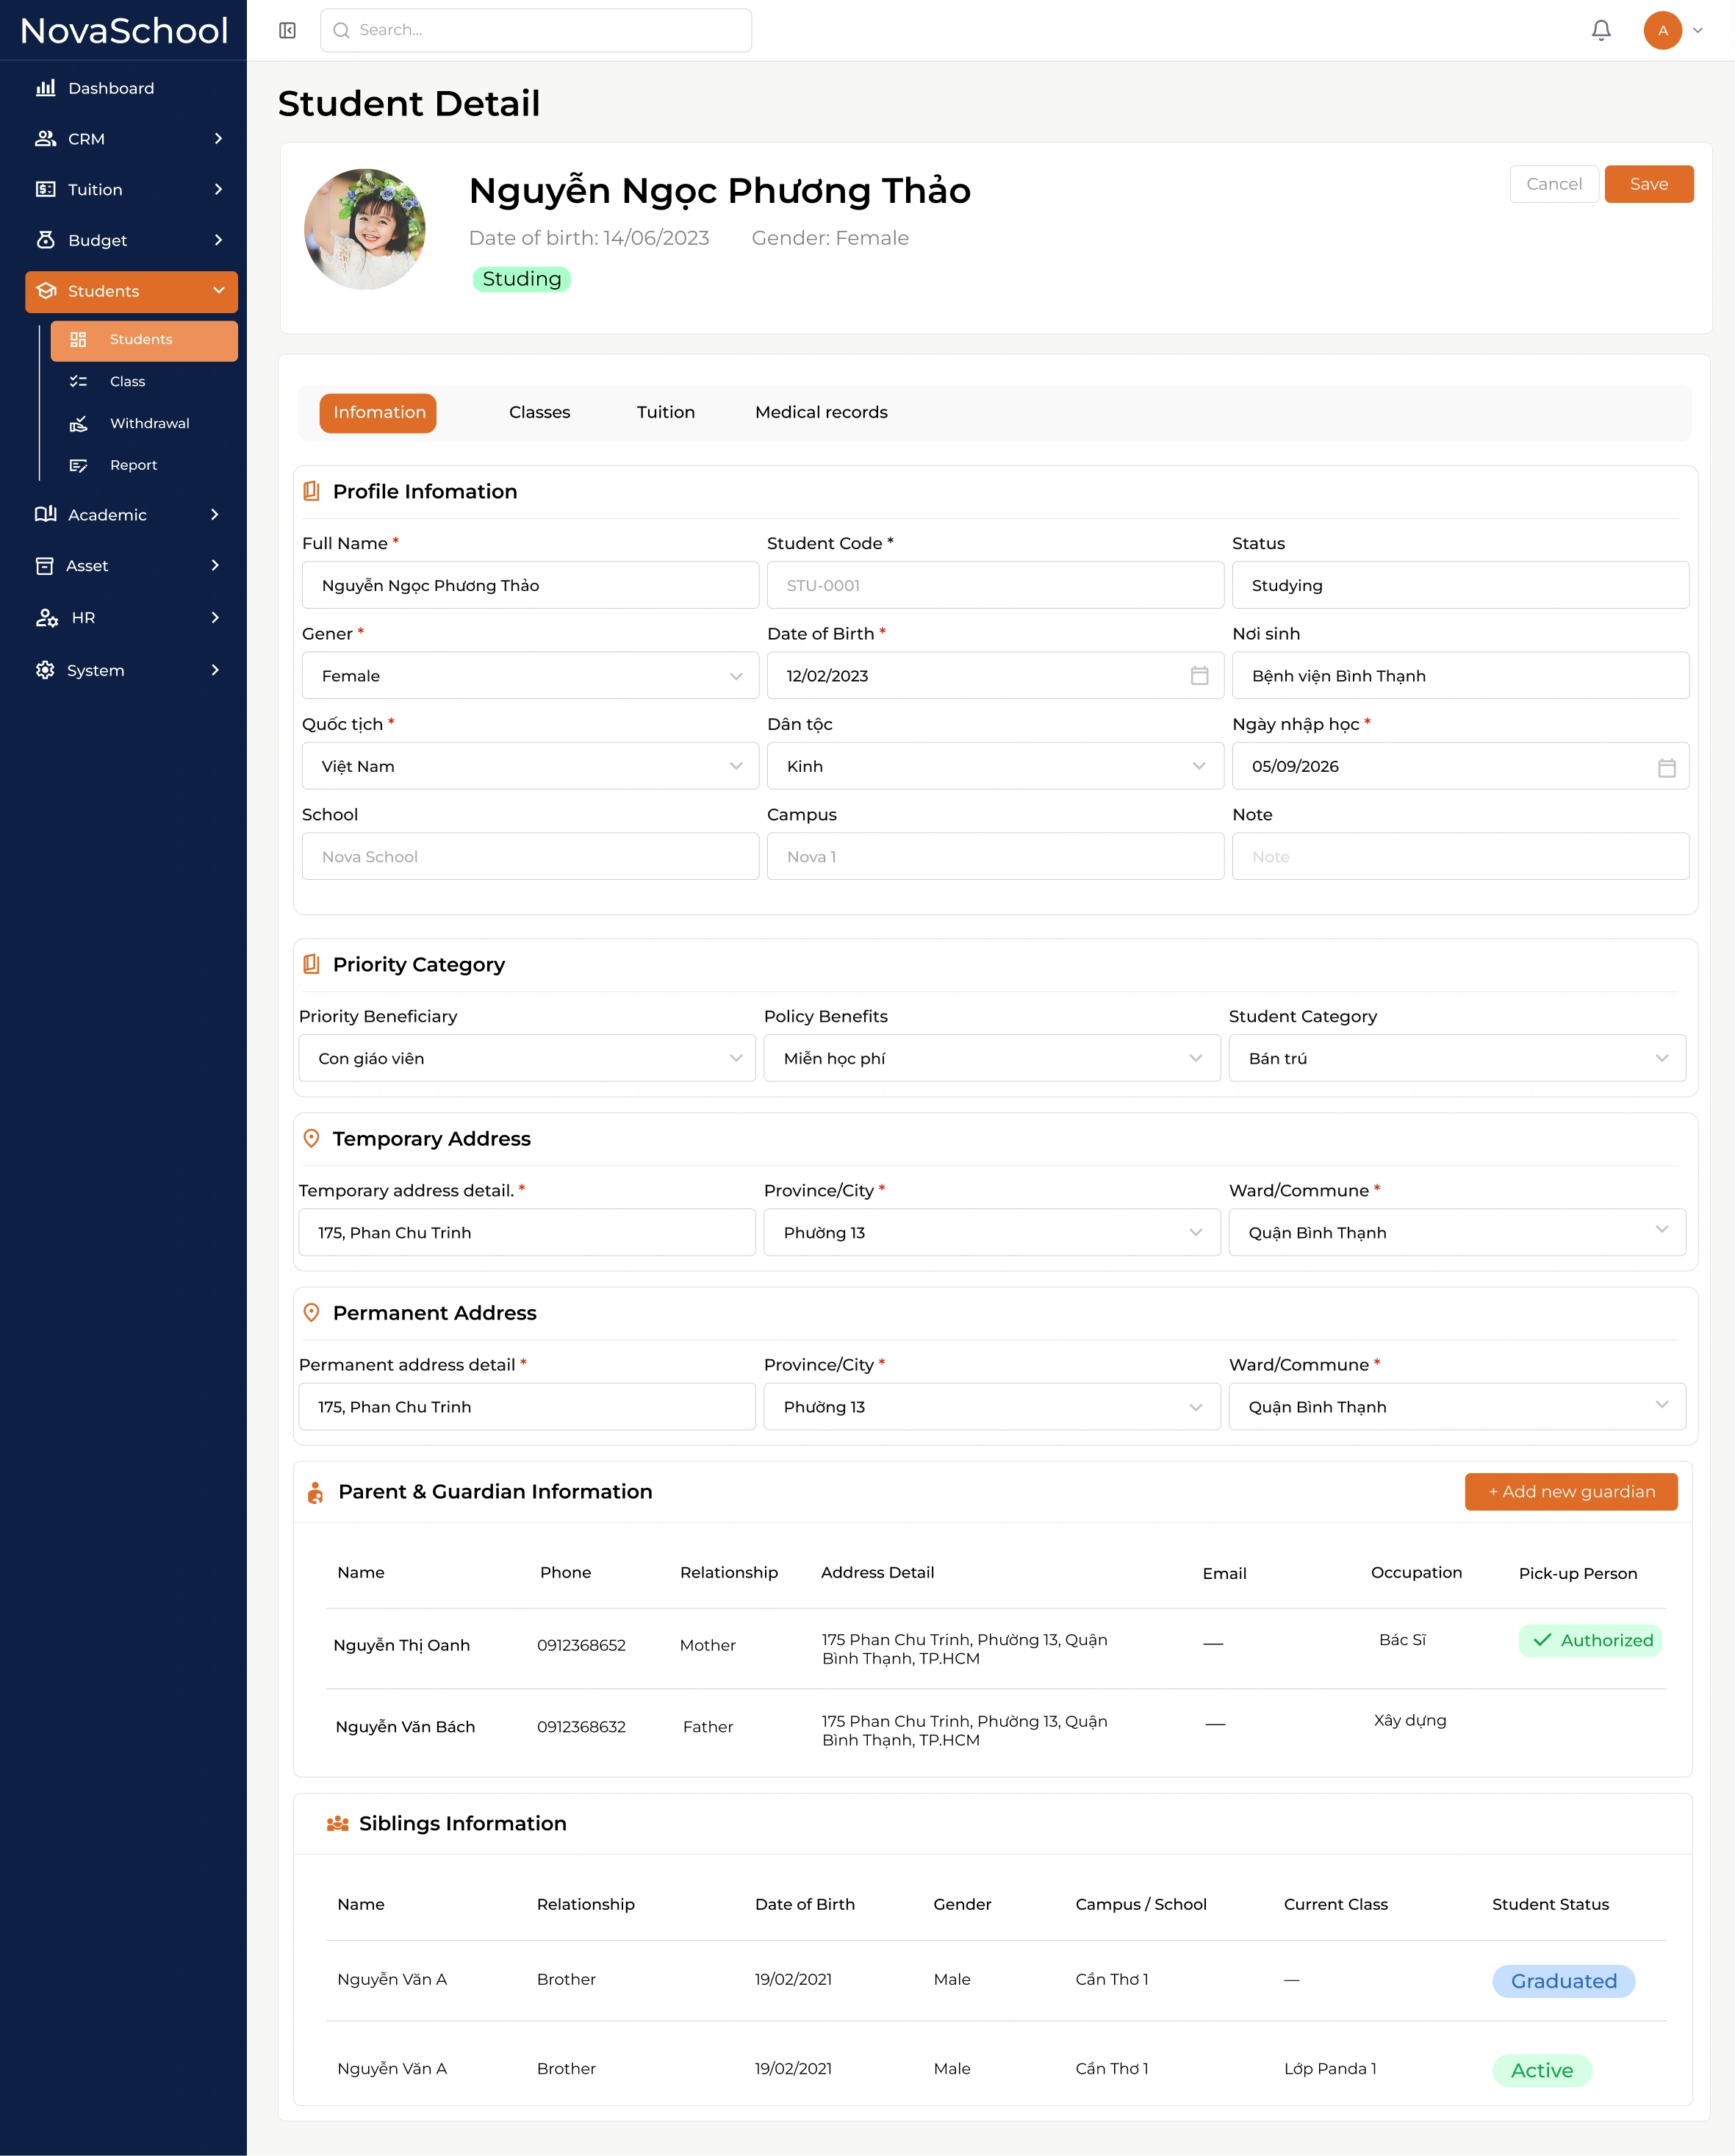Click the HR person-gear icon
Screen dimensions: 1735x2156
tap(47, 618)
